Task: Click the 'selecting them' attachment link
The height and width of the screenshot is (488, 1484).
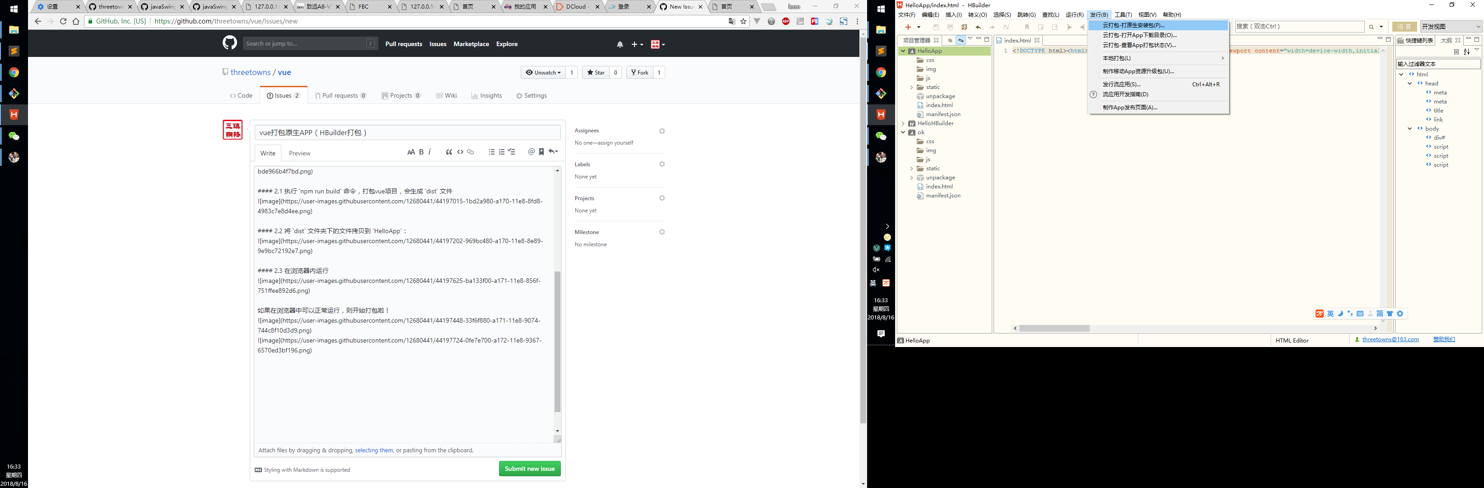Action: 373,450
